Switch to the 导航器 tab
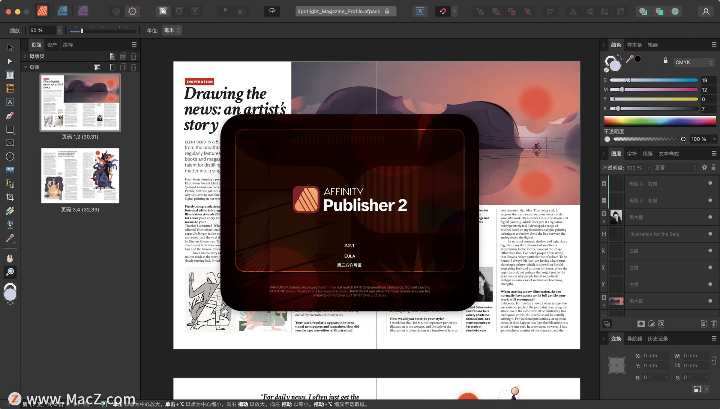The image size is (720, 409). (634, 339)
